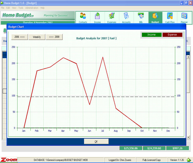Click the Zoom logo in status bar
This screenshot has height=163, width=193.
pos(9,160)
